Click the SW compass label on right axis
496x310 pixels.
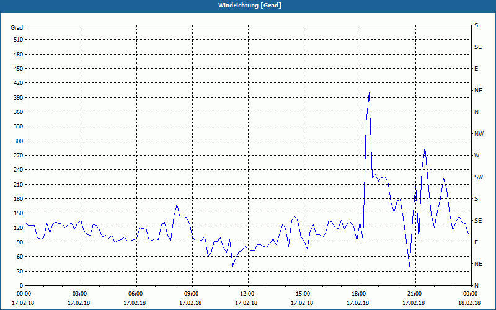point(478,177)
